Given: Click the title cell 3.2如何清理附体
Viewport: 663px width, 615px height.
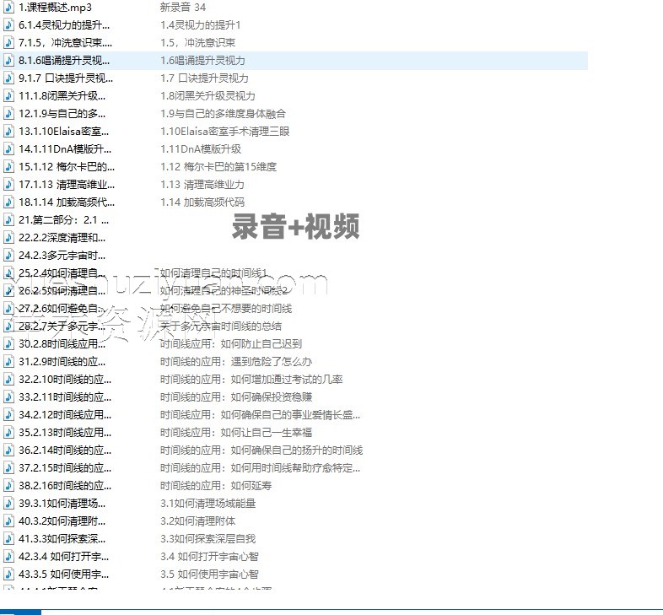Looking at the screenshot, I should click(x=198, y=521).
